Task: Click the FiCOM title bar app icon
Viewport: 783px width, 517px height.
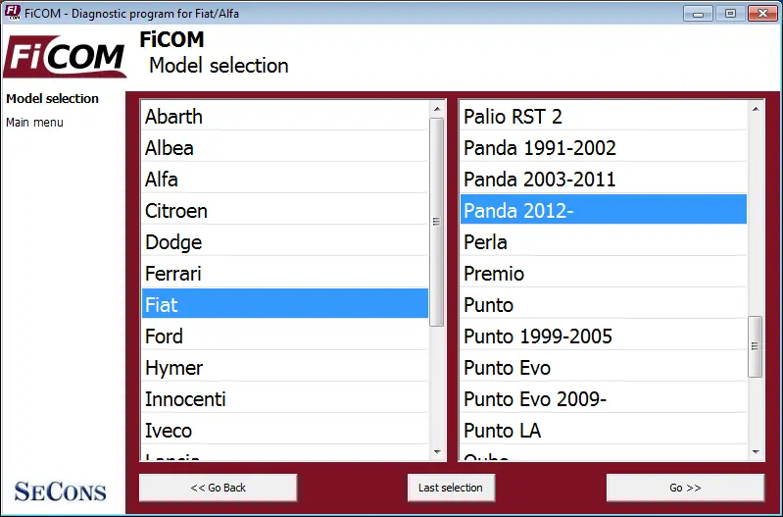Action: pyautogui.click(x=13, y=13)
